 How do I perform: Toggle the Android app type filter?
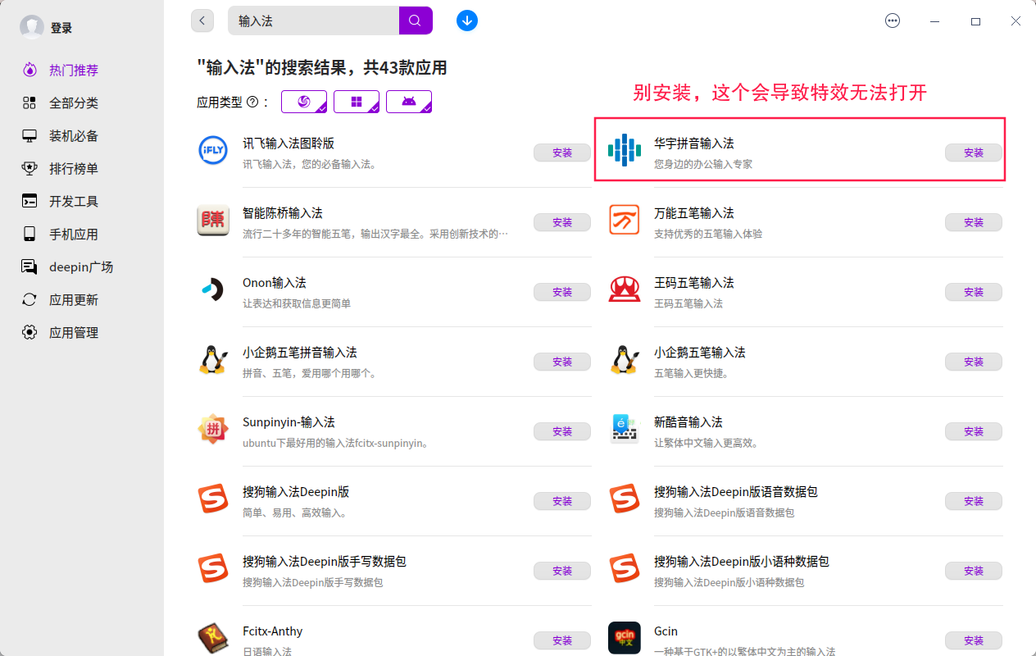click(409, 102)
